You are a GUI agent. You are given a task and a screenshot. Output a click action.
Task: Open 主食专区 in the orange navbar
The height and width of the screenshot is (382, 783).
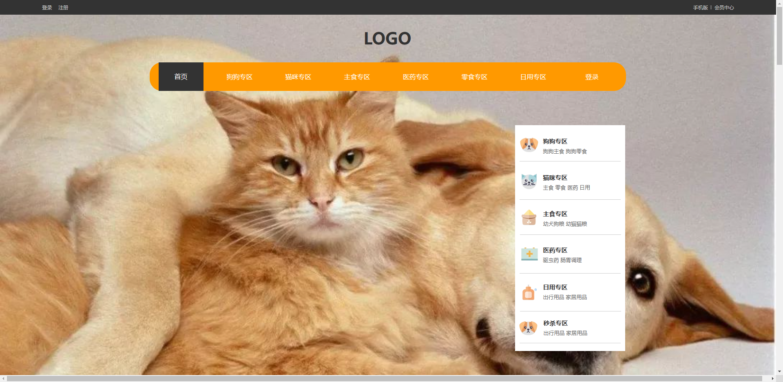coord(357,77)
